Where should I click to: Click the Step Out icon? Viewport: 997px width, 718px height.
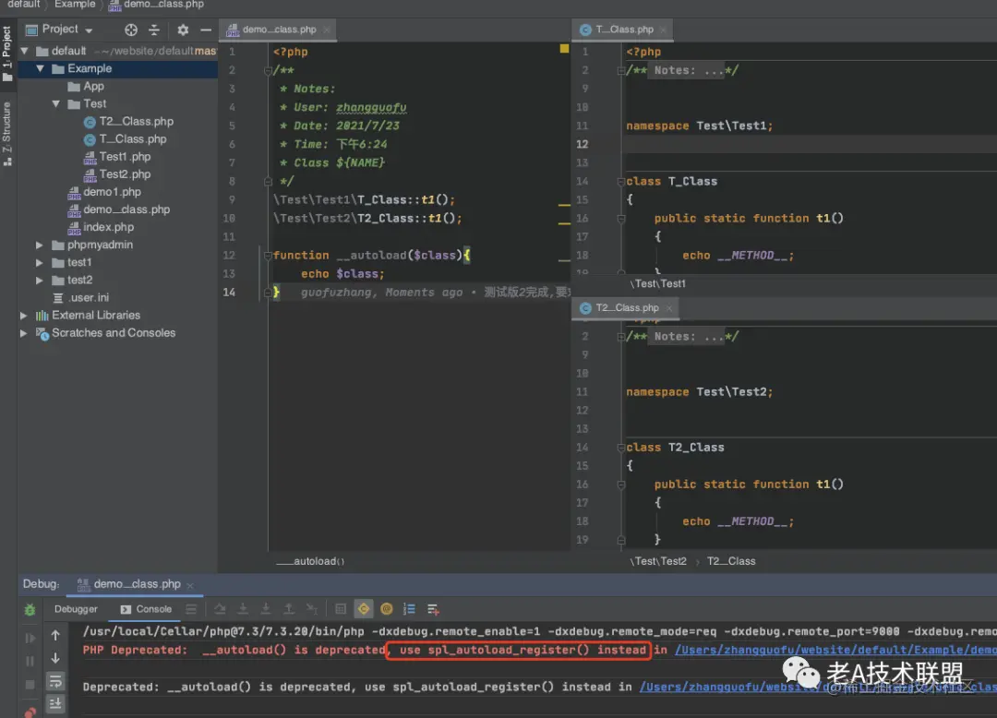pyautogui.click(x=289, y=609)
